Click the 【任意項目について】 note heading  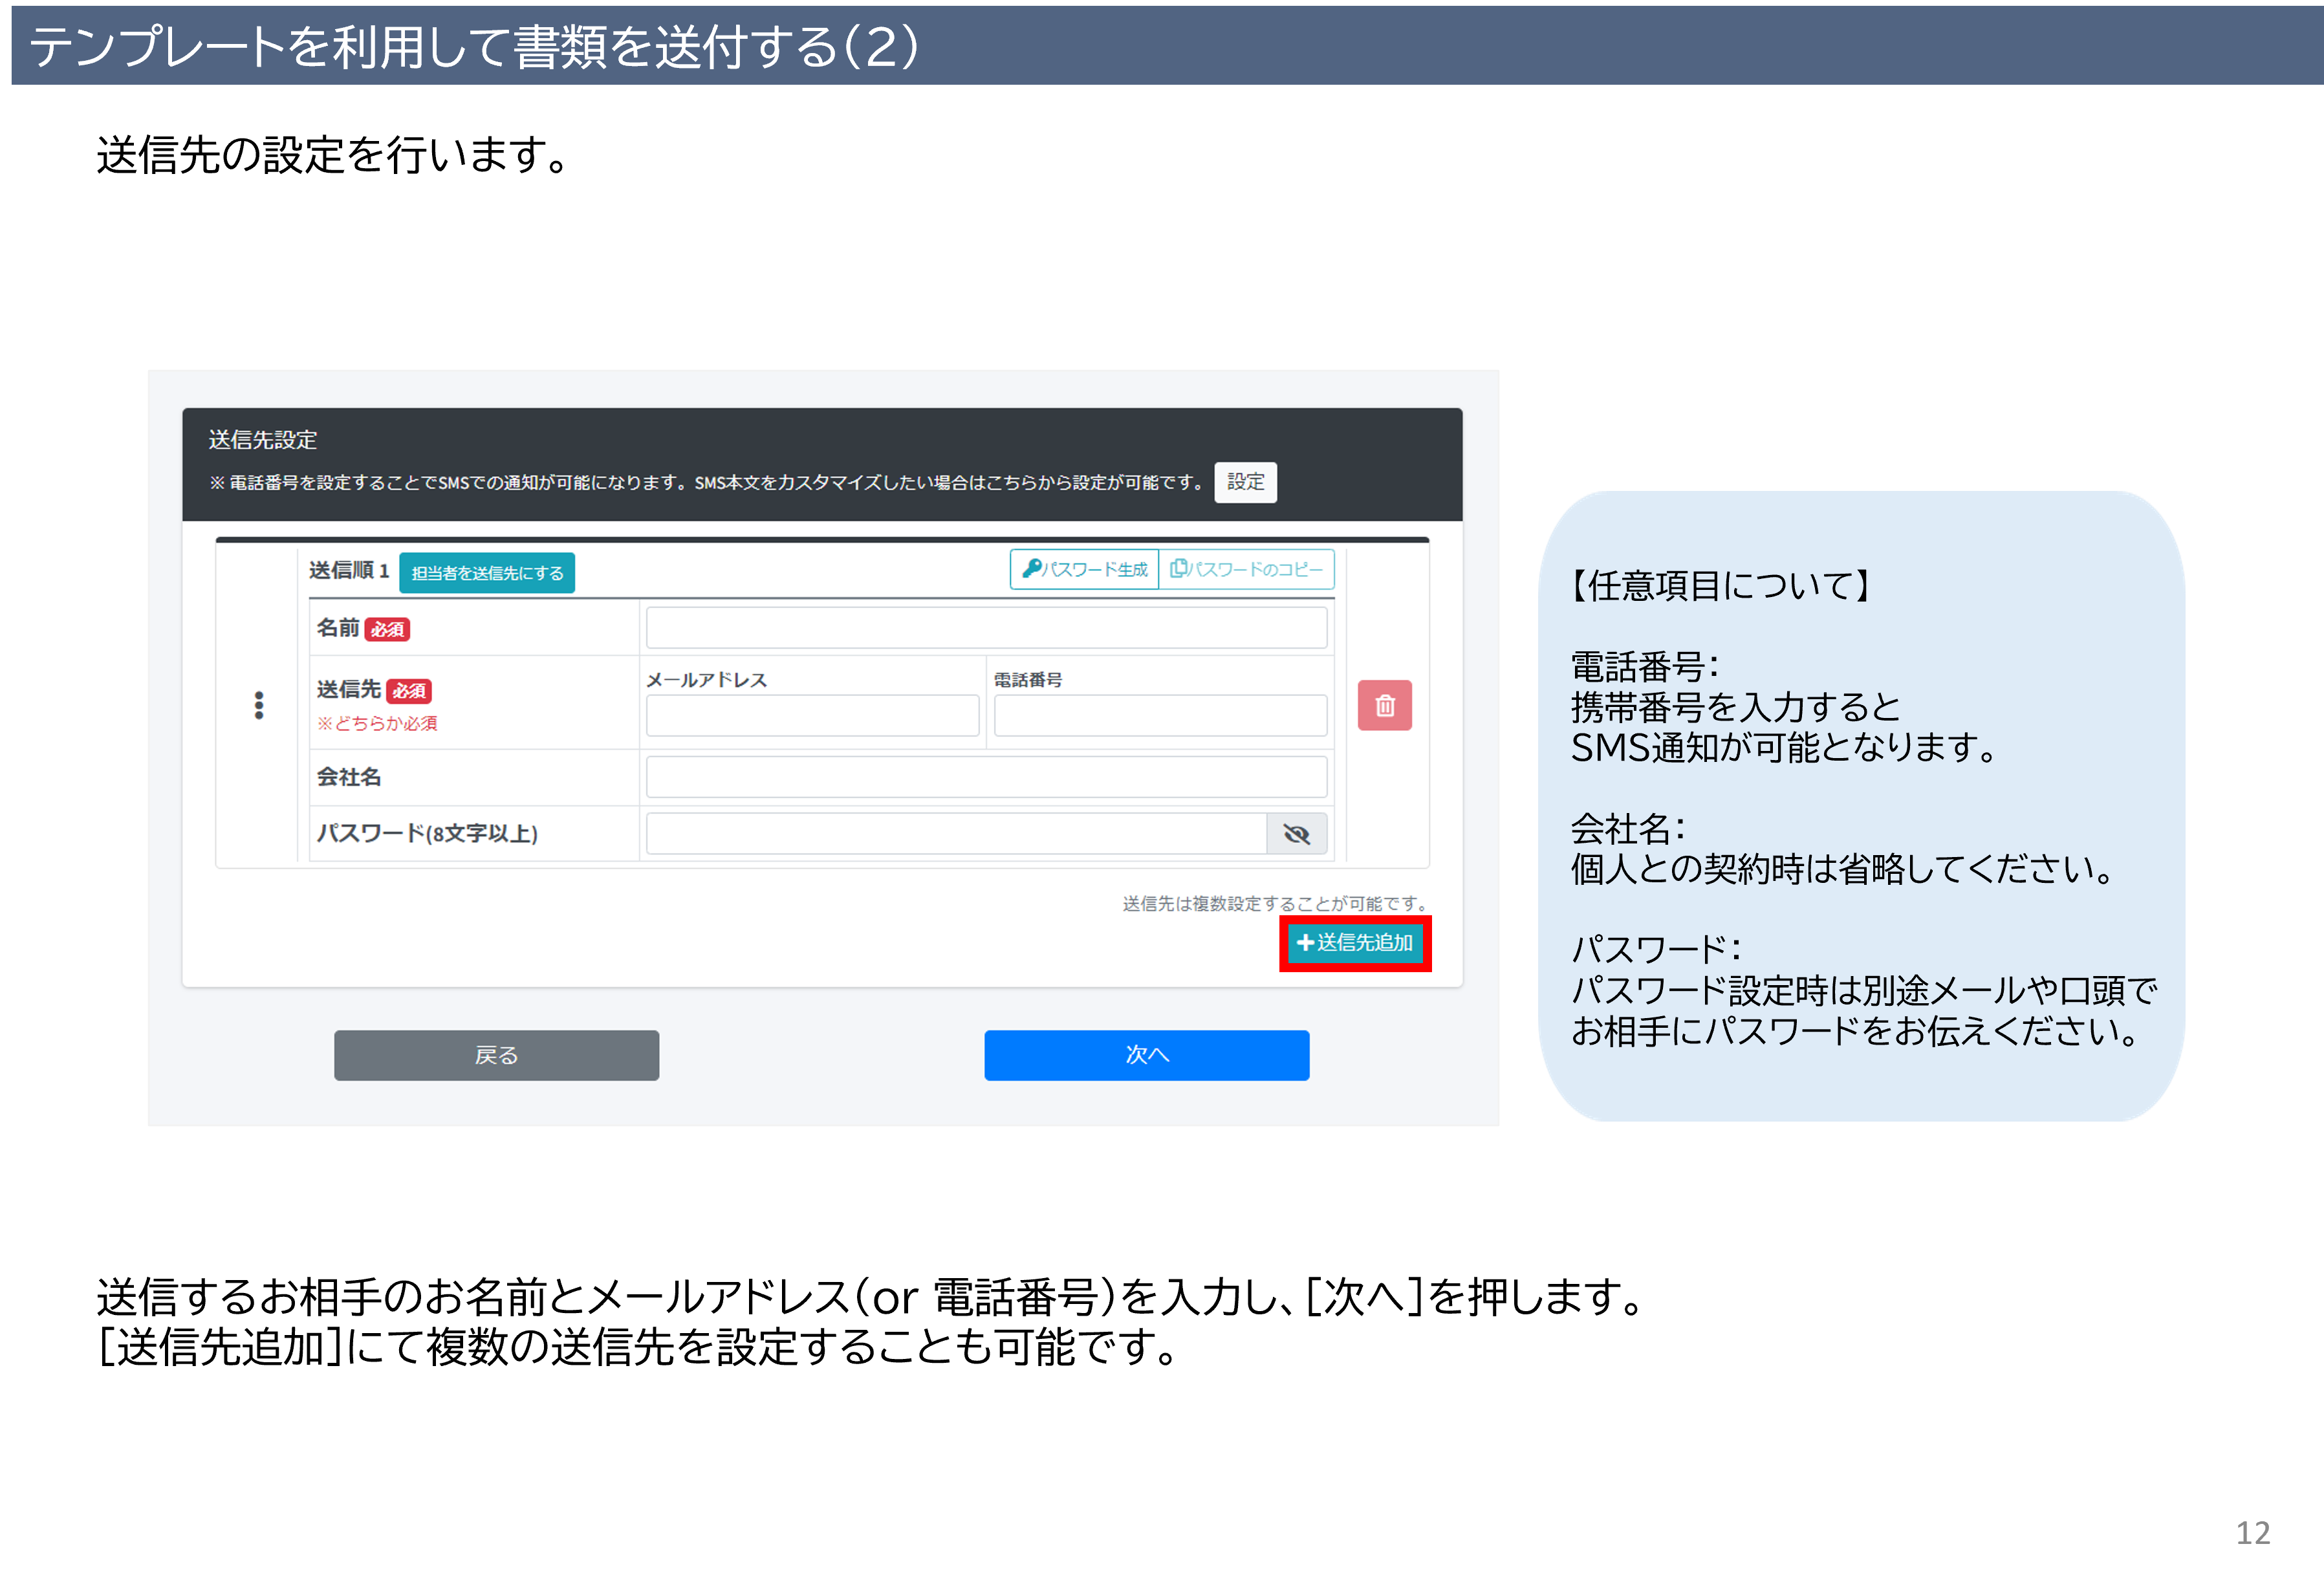(1719, 586)
